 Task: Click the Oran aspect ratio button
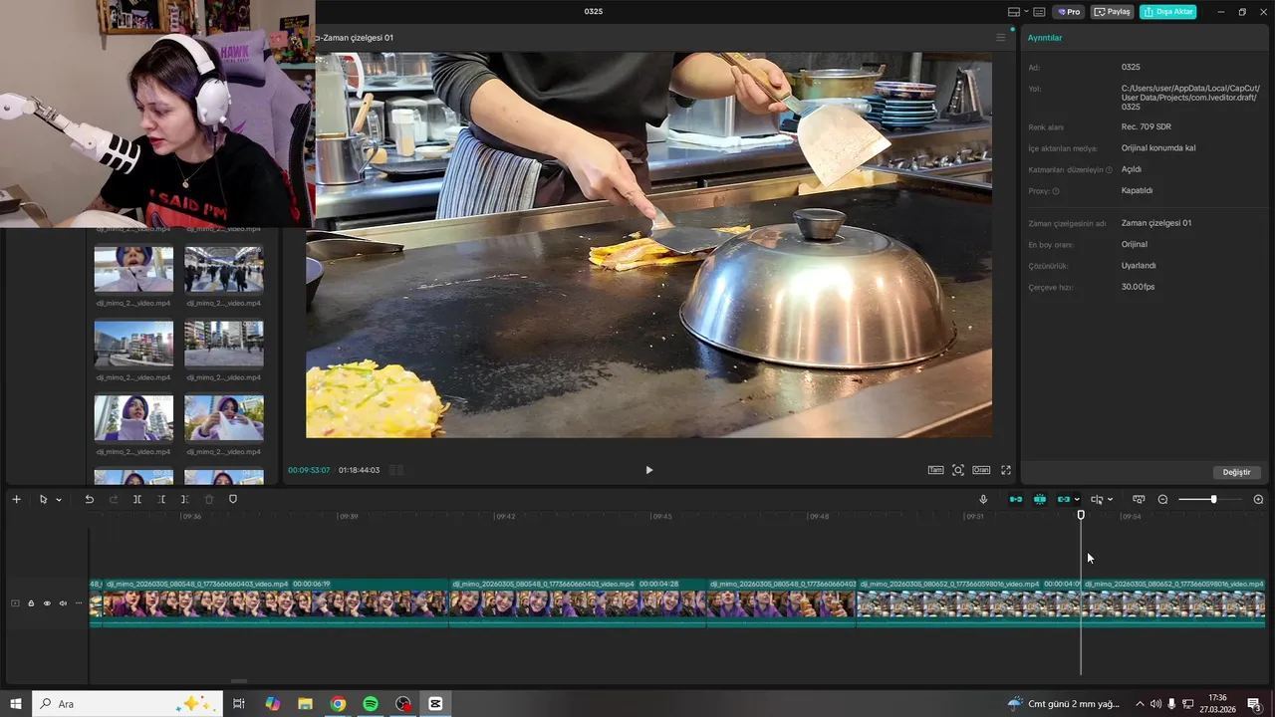[981, 470]
